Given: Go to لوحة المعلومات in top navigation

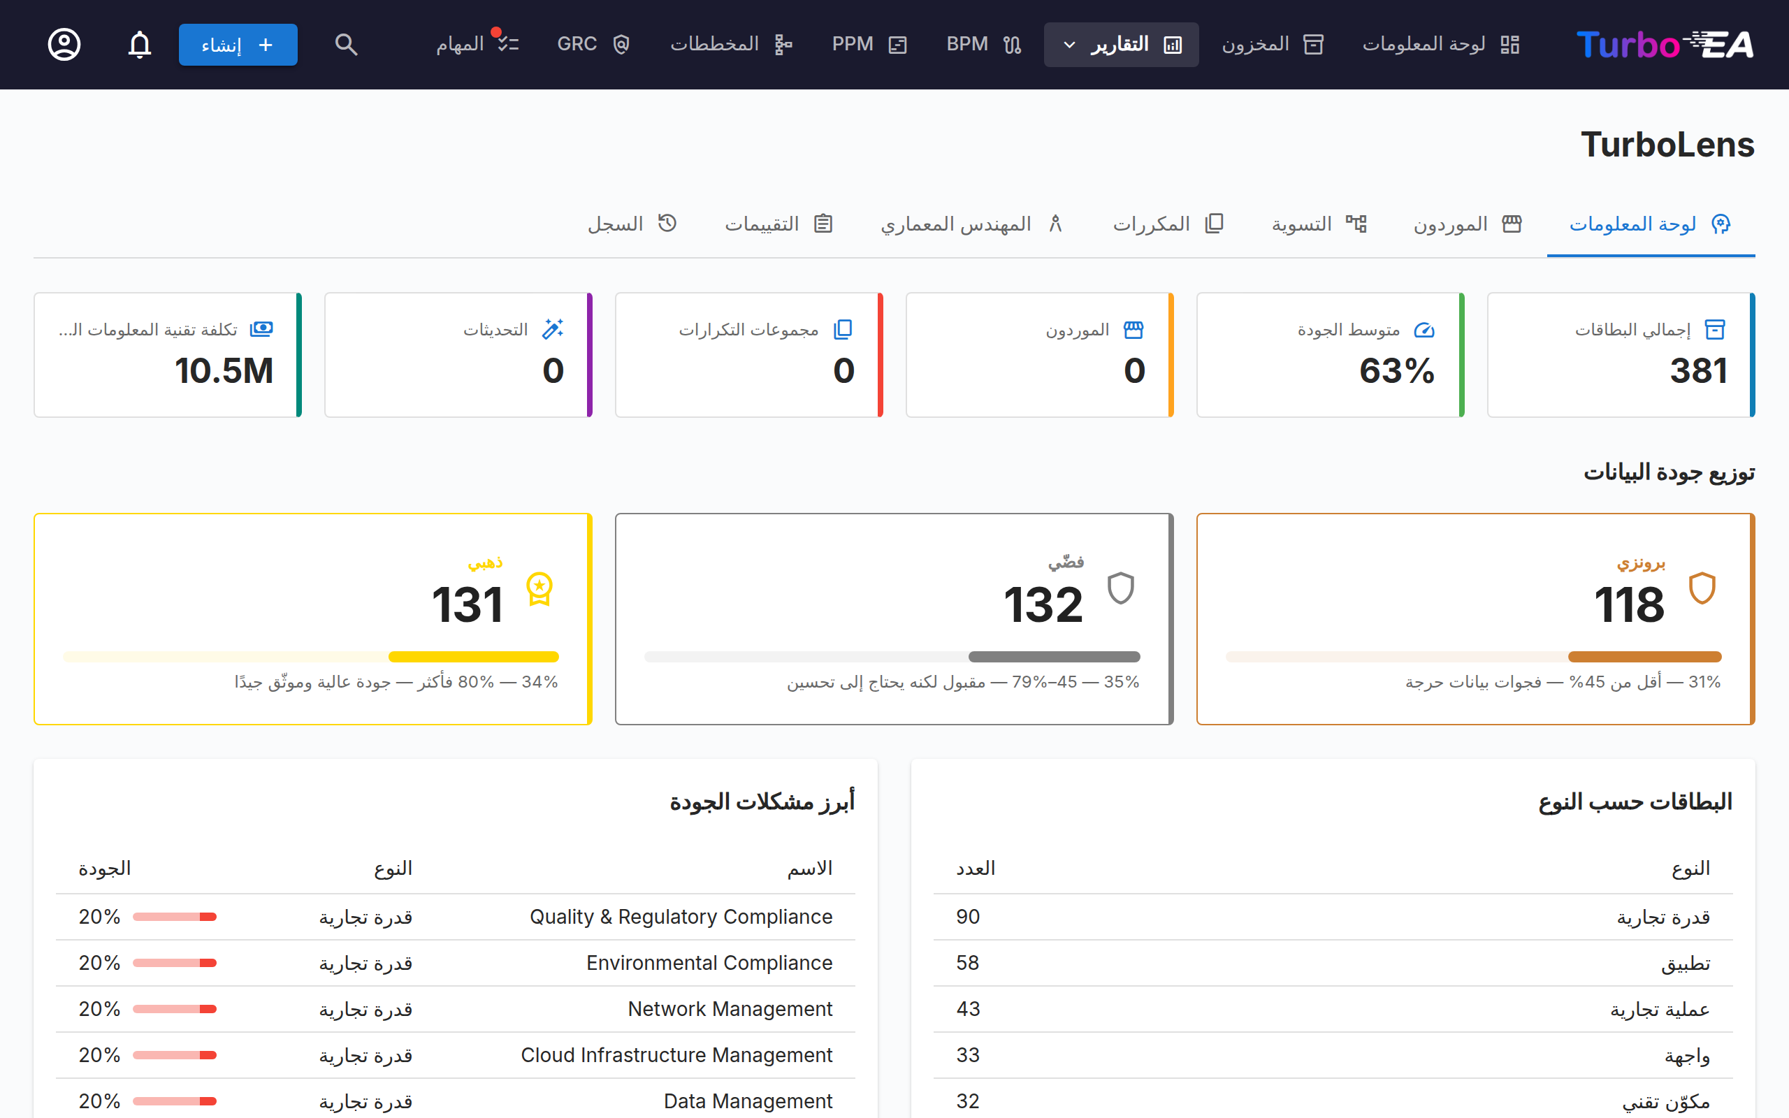Looking at the screenshot, I should pos(1441,44).
